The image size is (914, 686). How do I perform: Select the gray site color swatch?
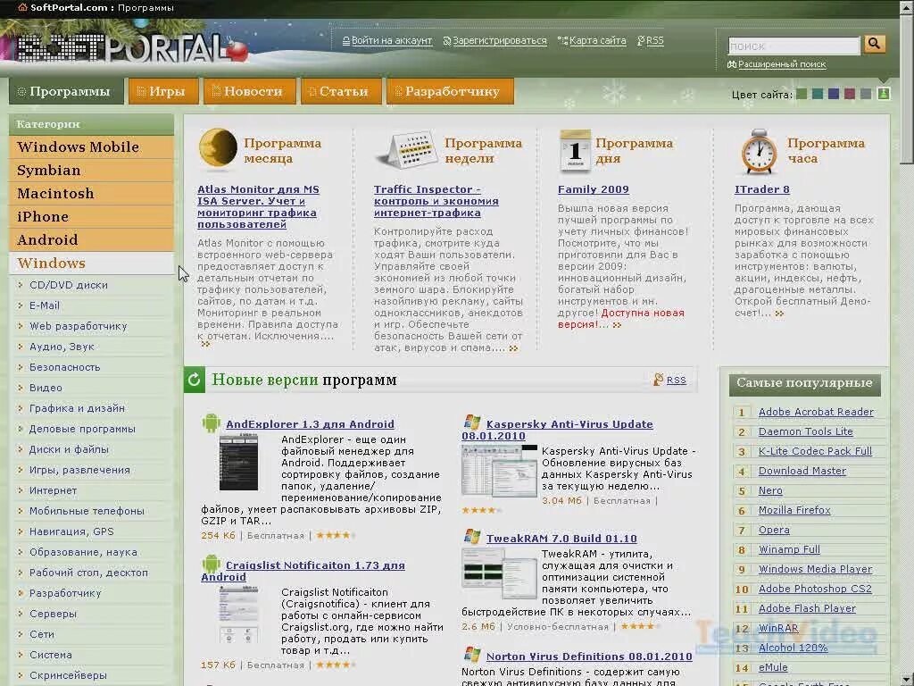pyautogui.click(x=866, y=94)
